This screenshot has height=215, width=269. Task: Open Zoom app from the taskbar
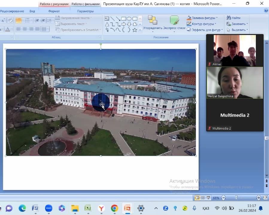pos(48,208)
